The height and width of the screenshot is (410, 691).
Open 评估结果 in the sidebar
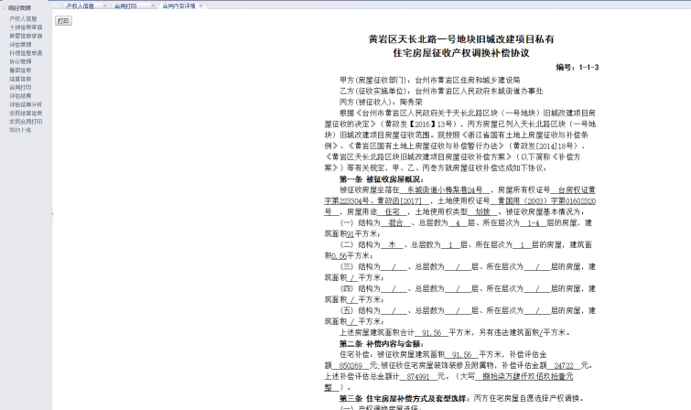[21, 96]
